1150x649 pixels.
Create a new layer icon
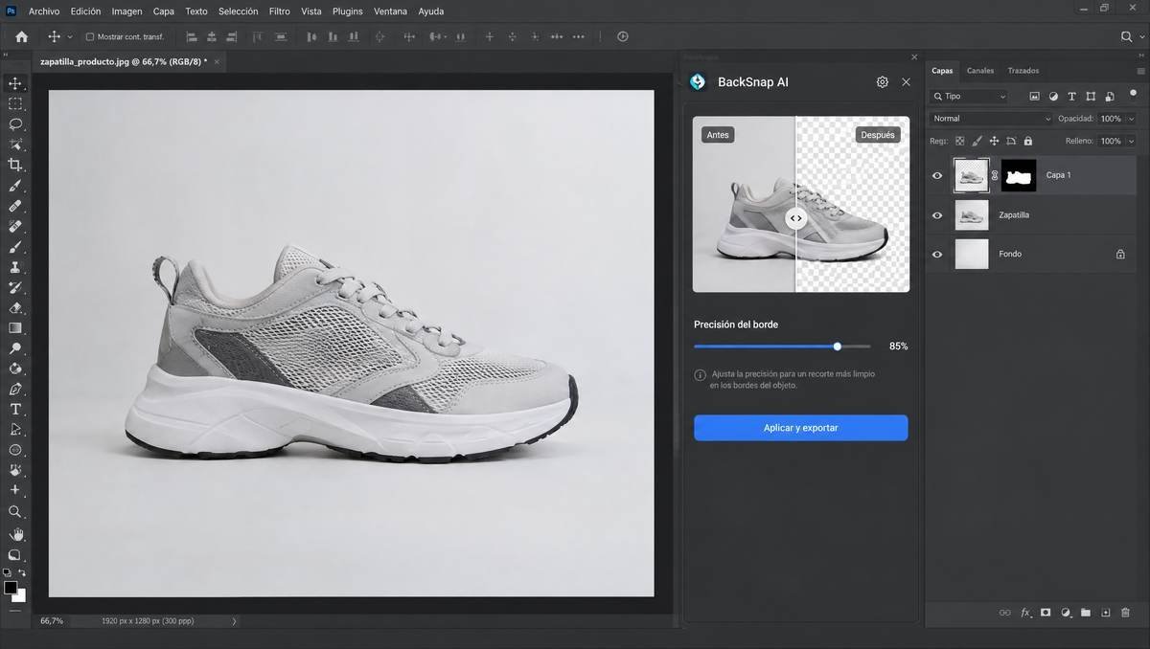1106,613
